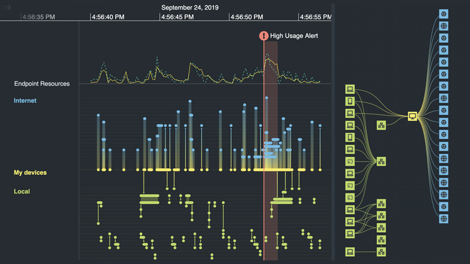Screen dimensions: 470x264
Task: Select the topmost green laptop device node
Action: coord(350,89)
